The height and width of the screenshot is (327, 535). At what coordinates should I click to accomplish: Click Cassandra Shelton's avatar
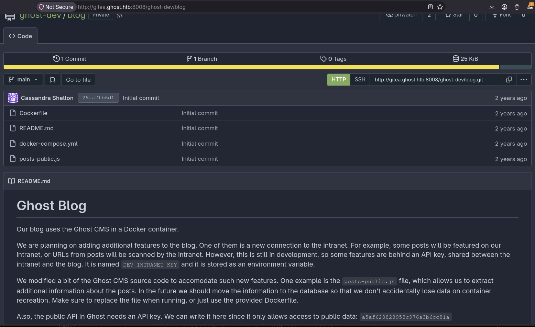click(13, 98)
